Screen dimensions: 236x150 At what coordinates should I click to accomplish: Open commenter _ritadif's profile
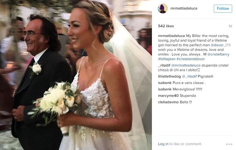(164, 65)
